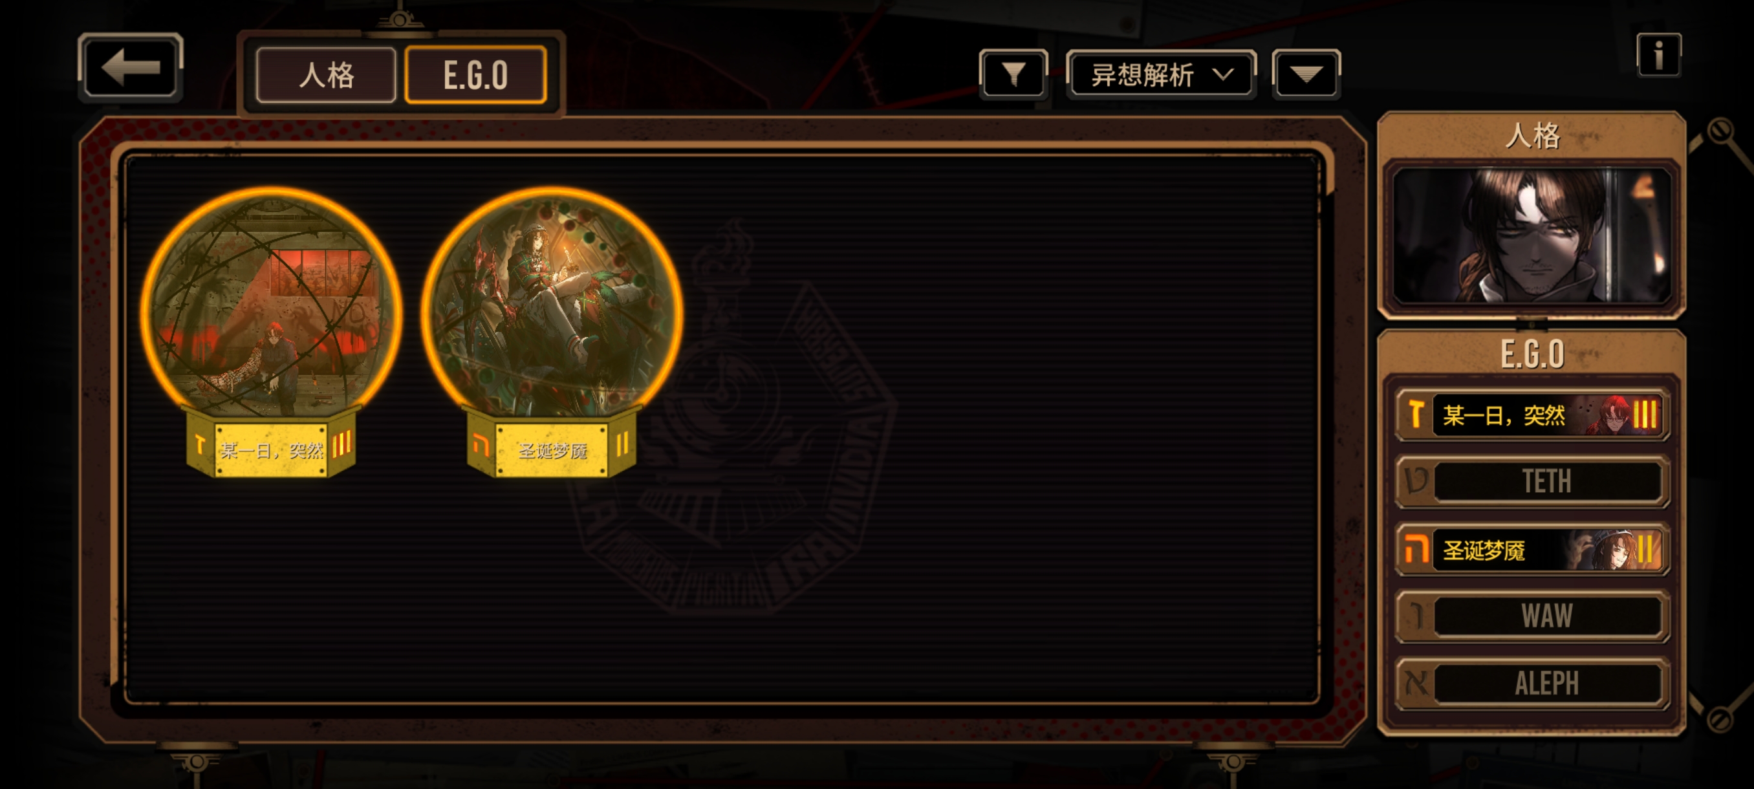Open the empty ALEPH slot
The width and height of the screenshot is (1754, 789).
[1532, 683]
